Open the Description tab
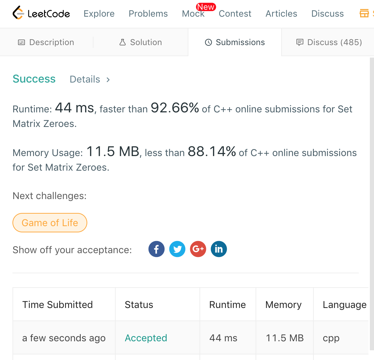The image size is (374, 360). tap(46, 42)
